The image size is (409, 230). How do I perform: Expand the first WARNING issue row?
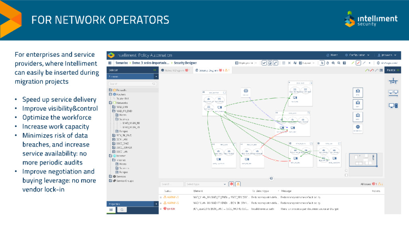click(161, 197)
